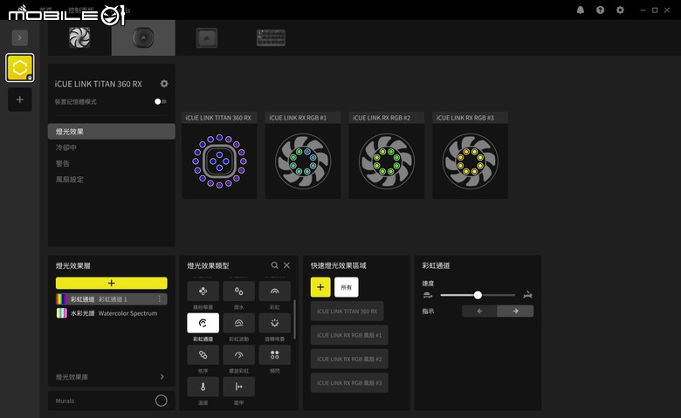Select 燈光效果 menu item

112,132
